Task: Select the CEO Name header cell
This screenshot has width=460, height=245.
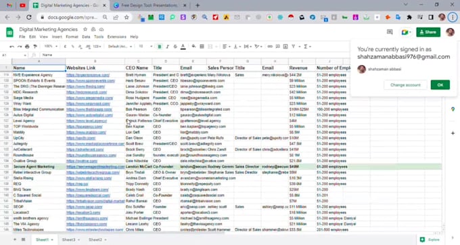Action: (138, 68)
